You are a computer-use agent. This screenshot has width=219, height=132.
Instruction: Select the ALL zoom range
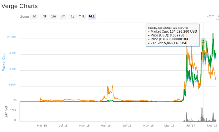92,16
